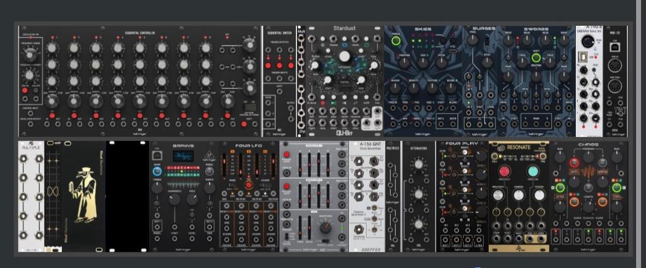Click the OSC OFF button on Sequential Controller
The width and height of the screenshot is (646, 268).
coord(35,90)
